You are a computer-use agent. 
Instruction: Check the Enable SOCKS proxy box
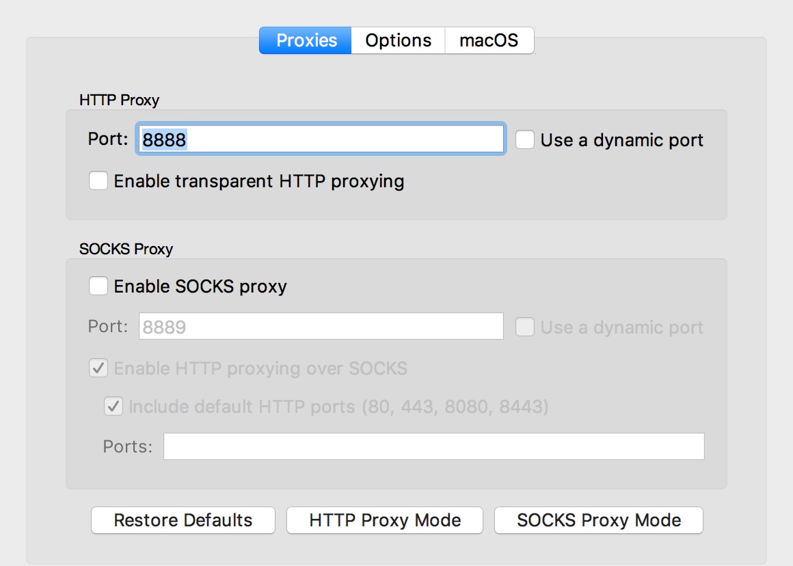pyautogui.click(x=98, y=286)
